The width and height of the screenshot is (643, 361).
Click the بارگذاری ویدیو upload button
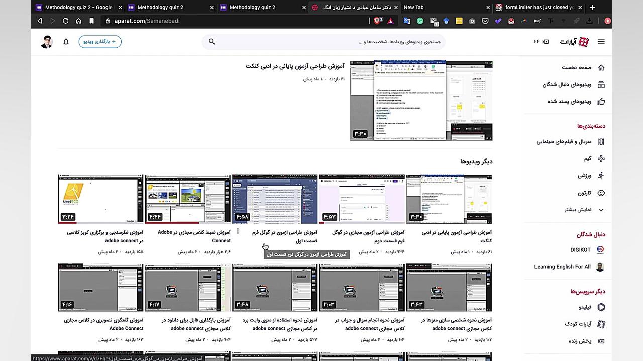click(100, 42)
